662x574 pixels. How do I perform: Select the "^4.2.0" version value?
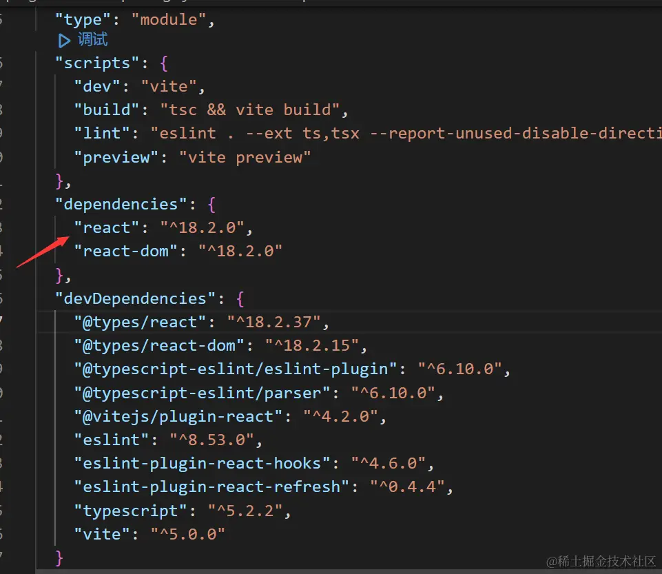(x=340, y=417)
